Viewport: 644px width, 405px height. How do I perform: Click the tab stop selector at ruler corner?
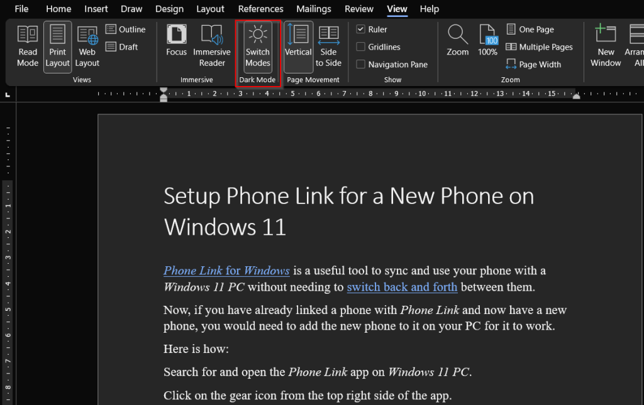pos(8,95)
